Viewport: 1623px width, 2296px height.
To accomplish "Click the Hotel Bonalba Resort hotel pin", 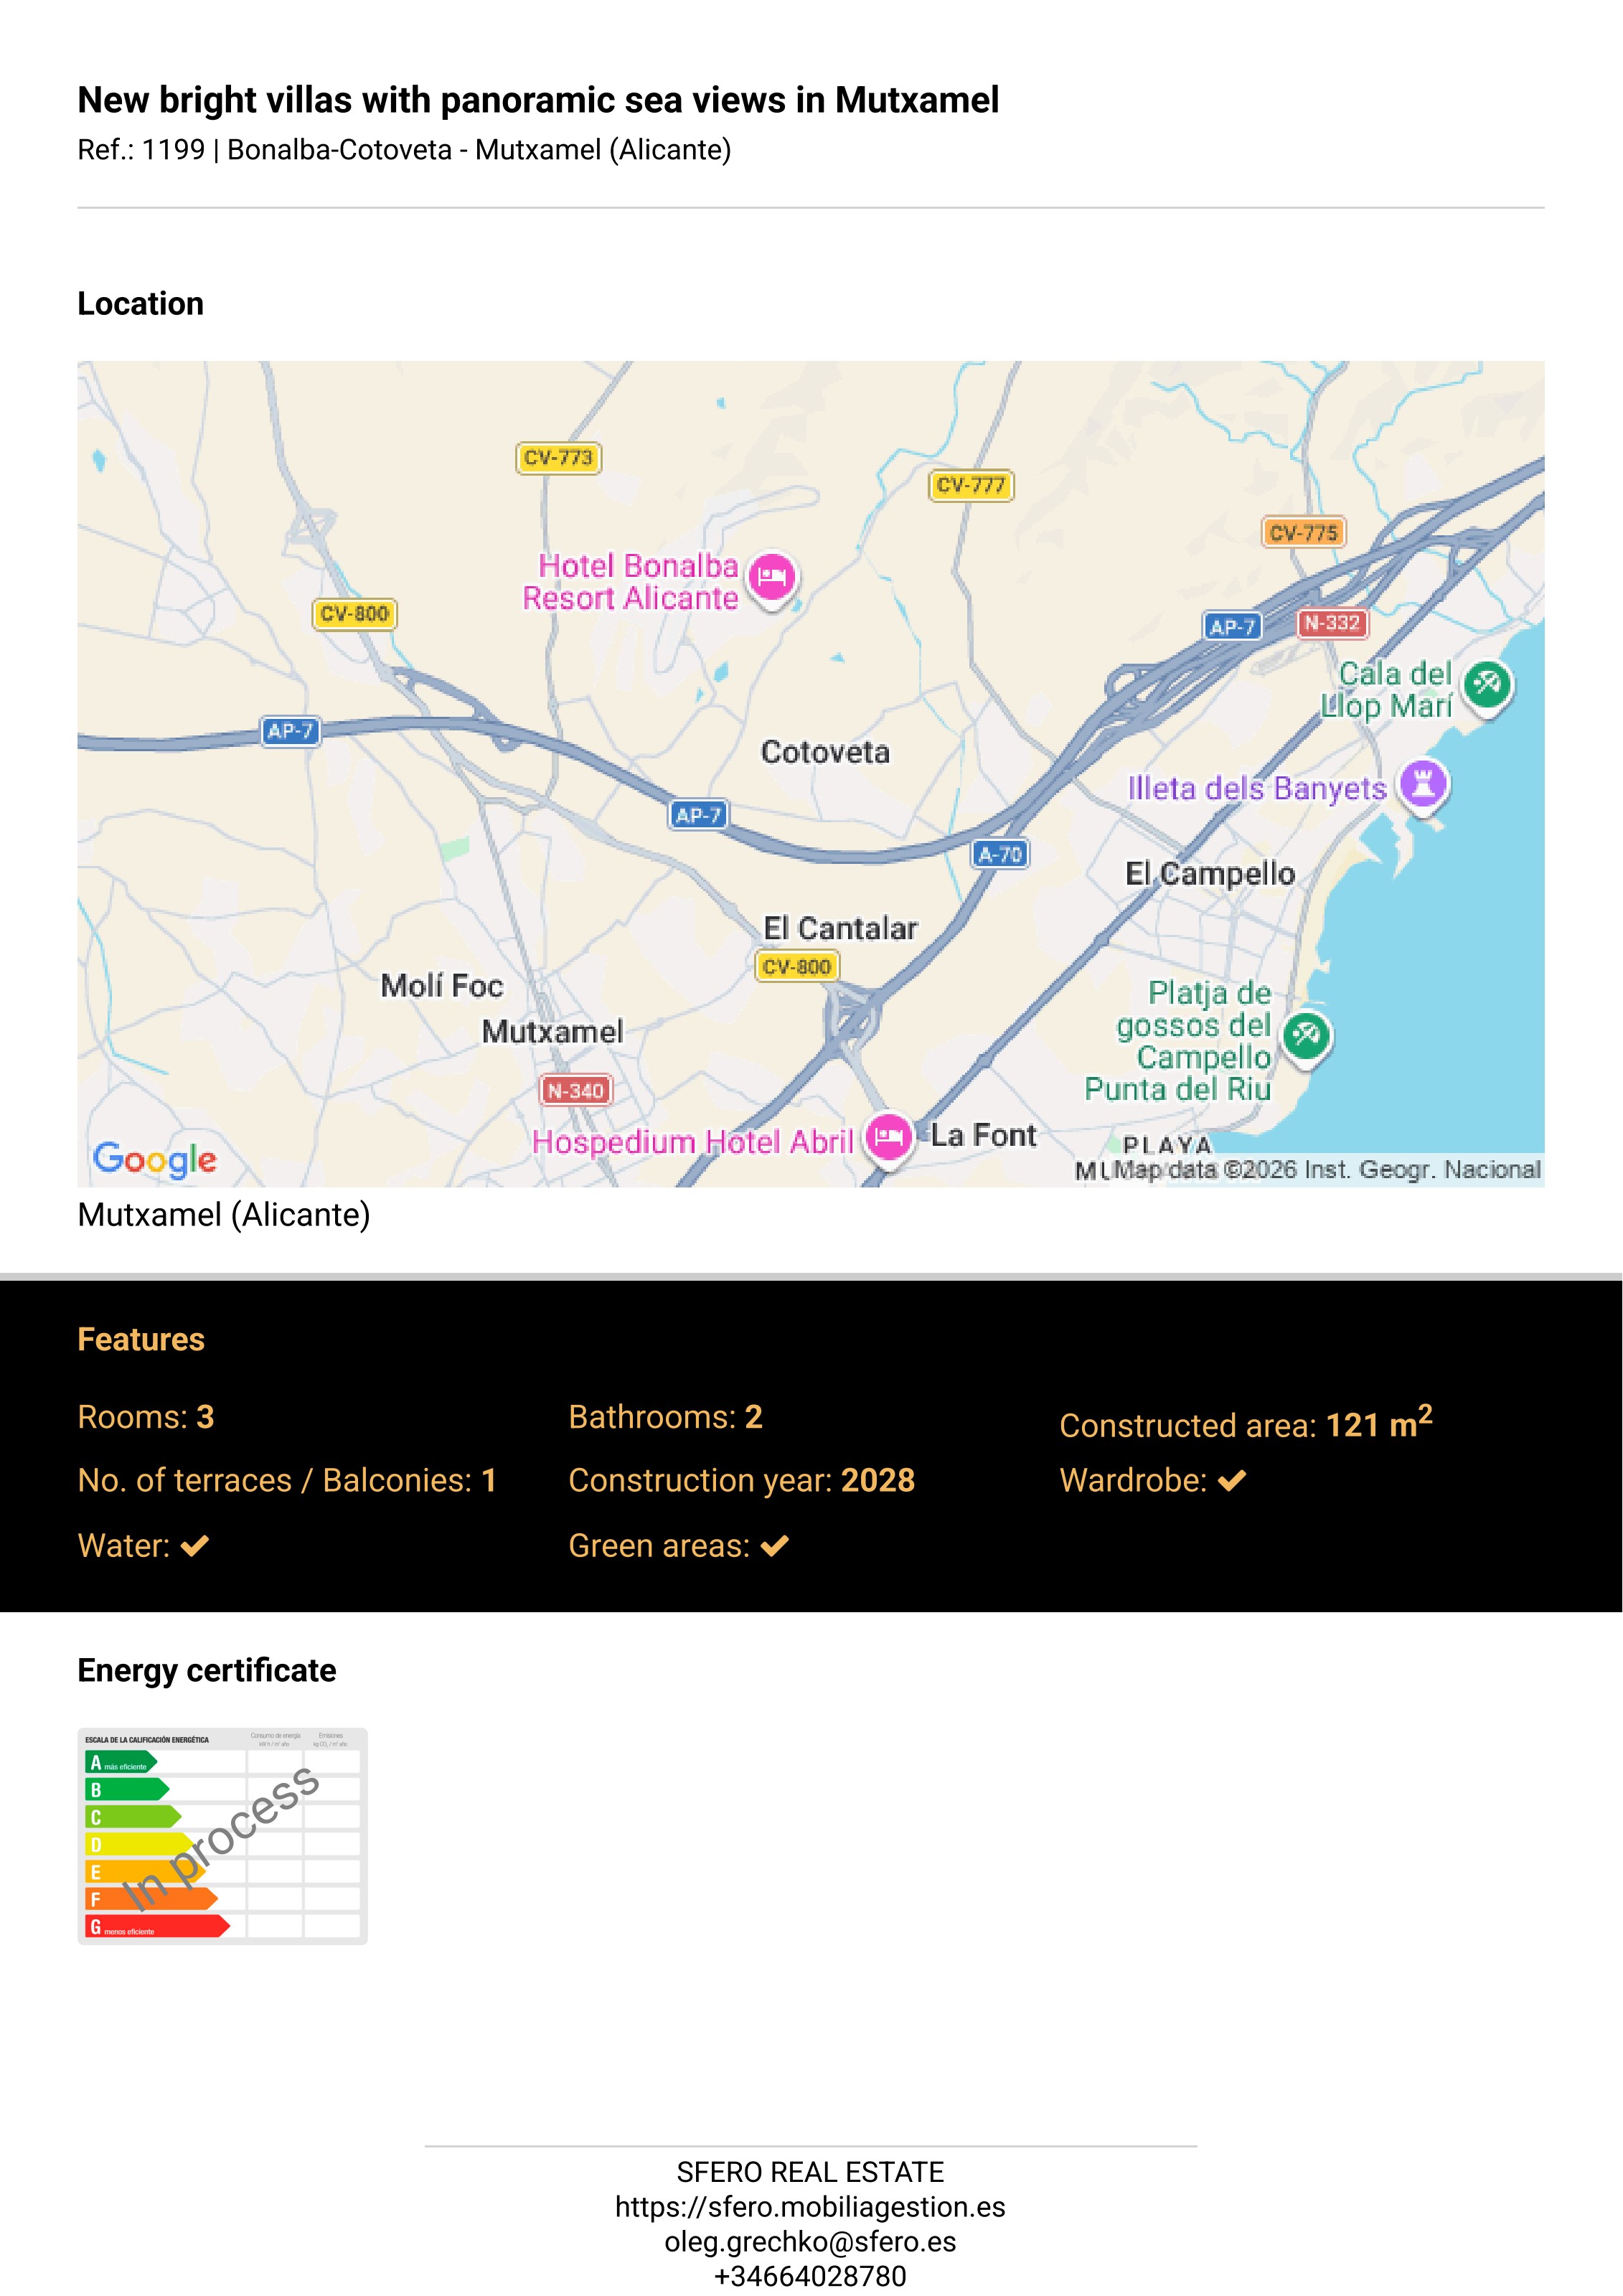I will click(772, 578).
